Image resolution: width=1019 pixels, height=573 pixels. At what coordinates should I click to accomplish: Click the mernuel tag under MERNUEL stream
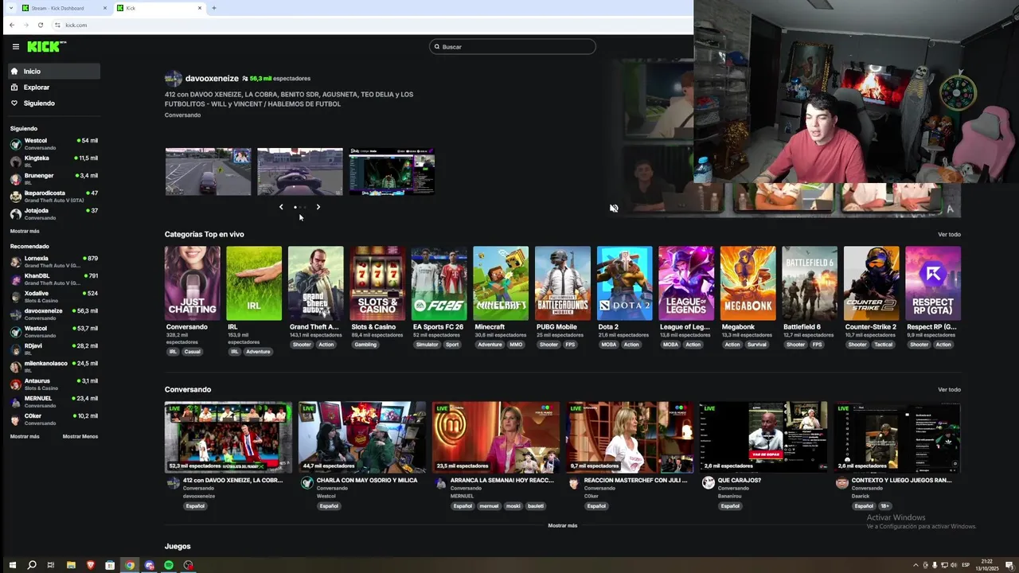pyautogui.click(x=489, y=506)
